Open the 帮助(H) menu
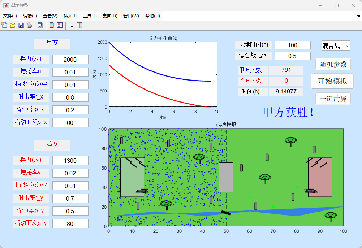Image resolution: width=362 pixels, height=248 pixels. pyautogui.click(x=152, y=16)
